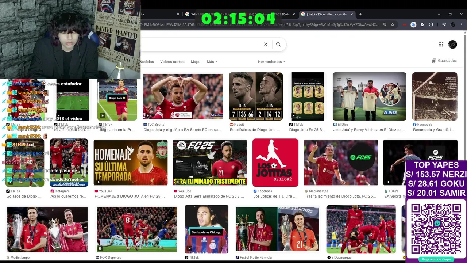Clear the search box with the X icon
Viewport: 467px width, 263px height.
pyautogui.click(x=266, y=44)
